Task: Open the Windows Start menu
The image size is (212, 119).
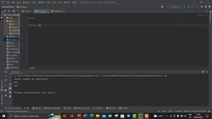Action: coord(4,116)
